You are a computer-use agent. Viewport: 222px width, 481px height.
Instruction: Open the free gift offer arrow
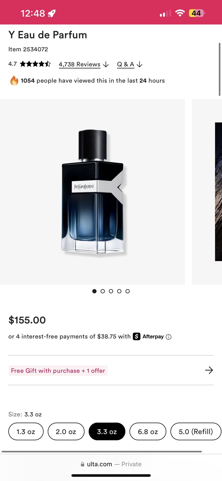(209, 370)
